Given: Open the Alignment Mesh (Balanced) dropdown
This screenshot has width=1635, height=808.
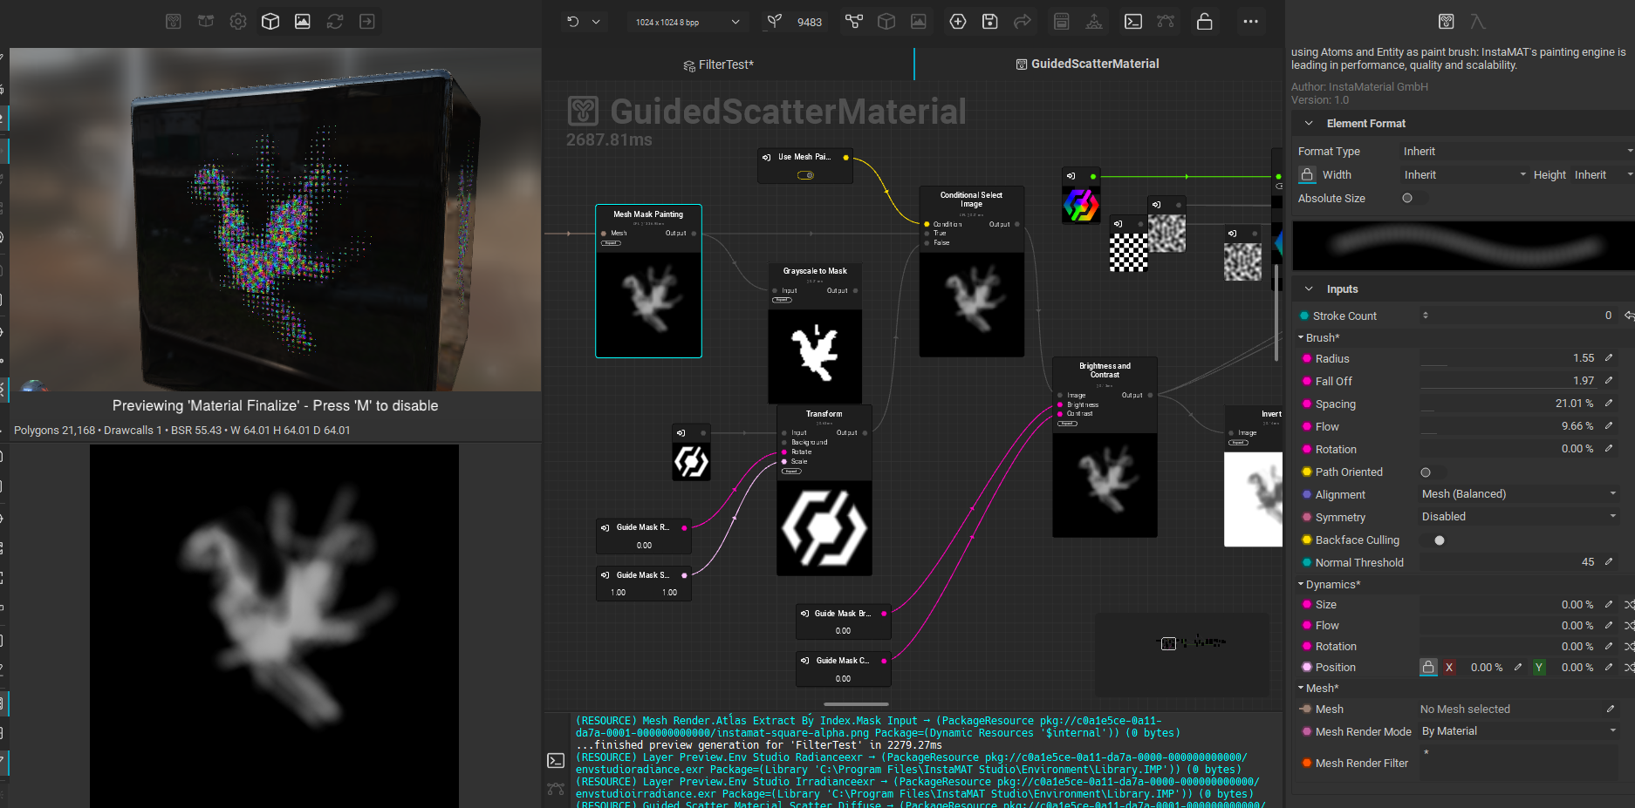Looking at the screenshot, I should (x=1518, y=494).
